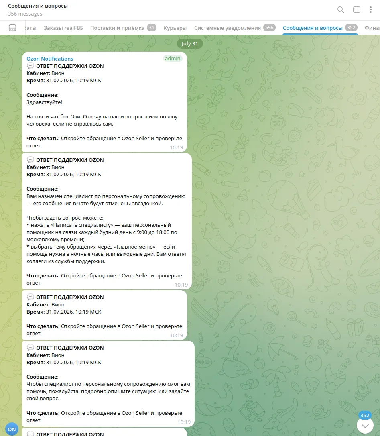Click the topics view icon left of tabs
The image size is (380, 436).
tap(12, 28)
